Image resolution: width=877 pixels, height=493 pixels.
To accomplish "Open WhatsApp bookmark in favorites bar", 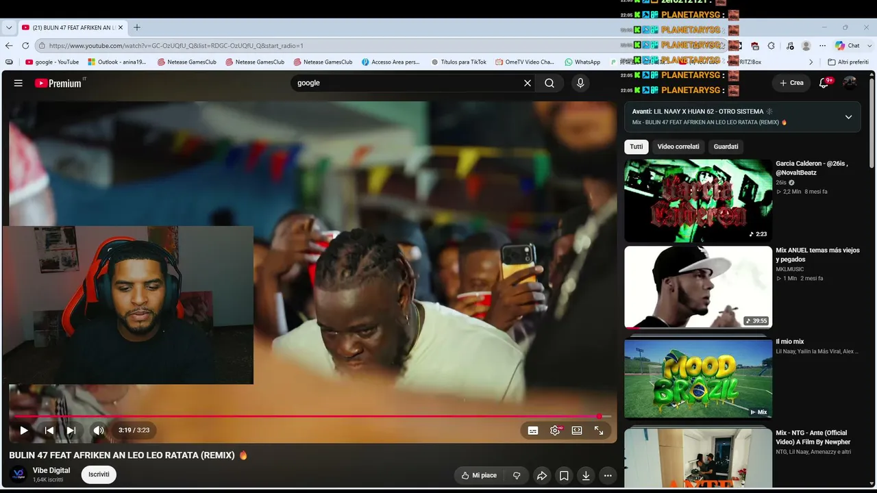I will click(582, 62).
